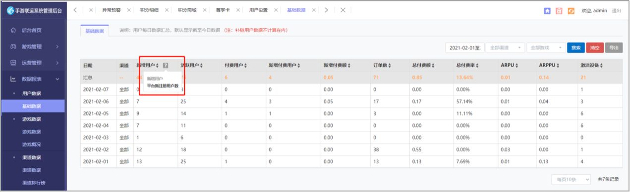This screenshot has height=192, width=630.
Task: Sort by 新增付费用户 column
Action: (299, 65)
